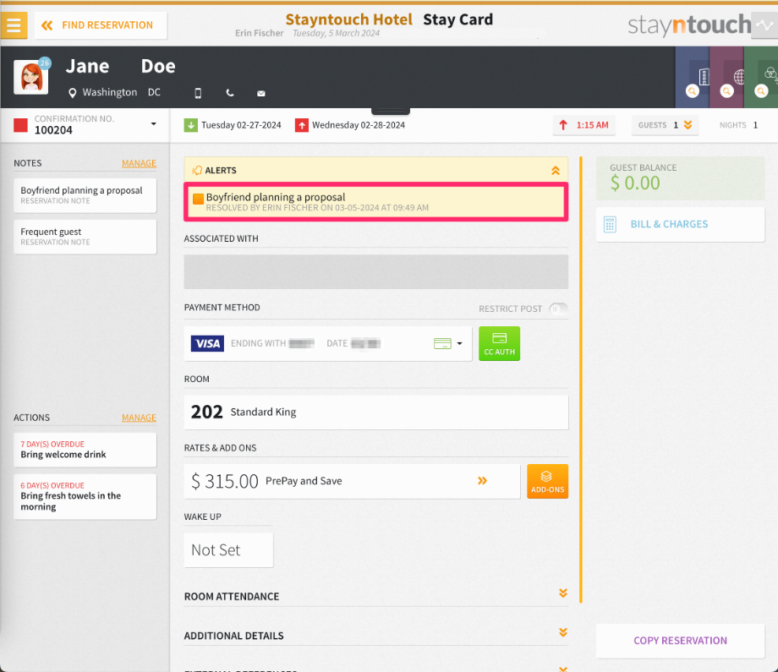
Task: Click the city Washington
Action: click(110, 92)
